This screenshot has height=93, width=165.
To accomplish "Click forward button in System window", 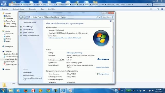I will pyautogui.click(x=24, y=17).
